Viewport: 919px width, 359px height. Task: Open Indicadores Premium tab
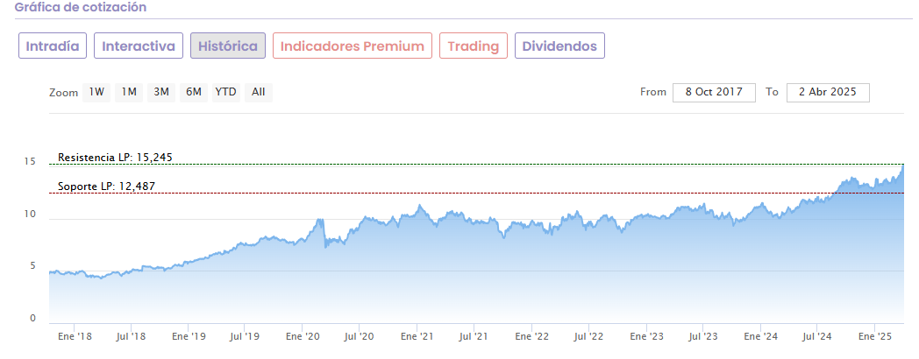[353, 46]
